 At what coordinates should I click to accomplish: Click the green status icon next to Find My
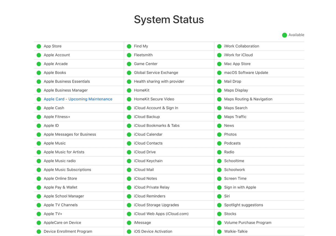tap(129, 46)
